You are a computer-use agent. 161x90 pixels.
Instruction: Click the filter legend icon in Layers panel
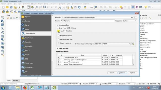tap(17, 18)
